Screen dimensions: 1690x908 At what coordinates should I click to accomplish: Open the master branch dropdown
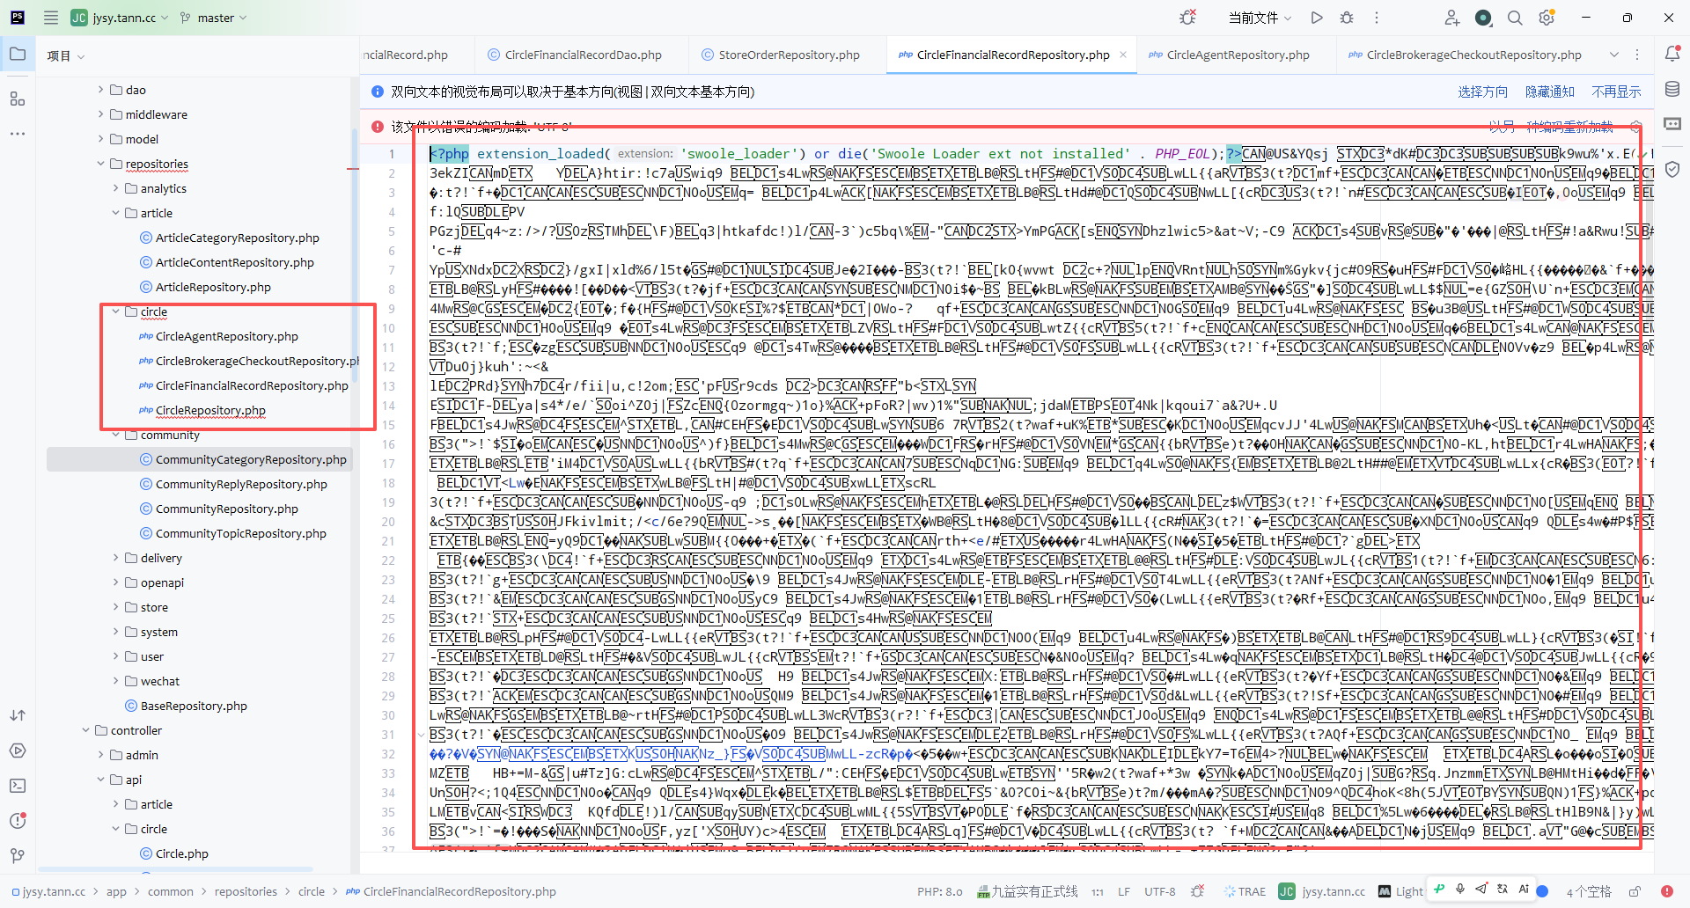tap(214, 18)
